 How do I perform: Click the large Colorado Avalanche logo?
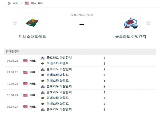tap(131, 23)
